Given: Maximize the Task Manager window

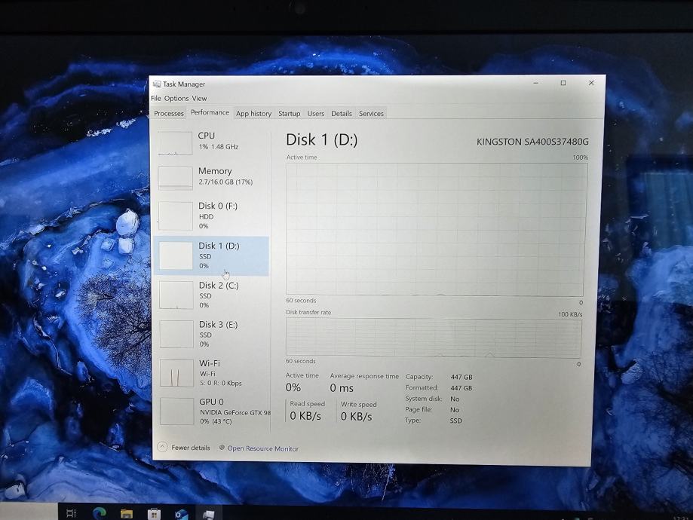Looking at the screenshot, I should coord(563,83).
